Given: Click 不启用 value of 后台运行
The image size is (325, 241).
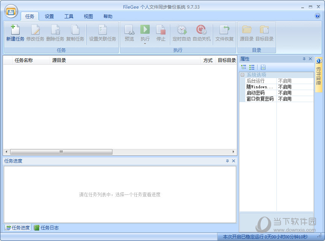Looking at the screenshot, I should 285,81.
